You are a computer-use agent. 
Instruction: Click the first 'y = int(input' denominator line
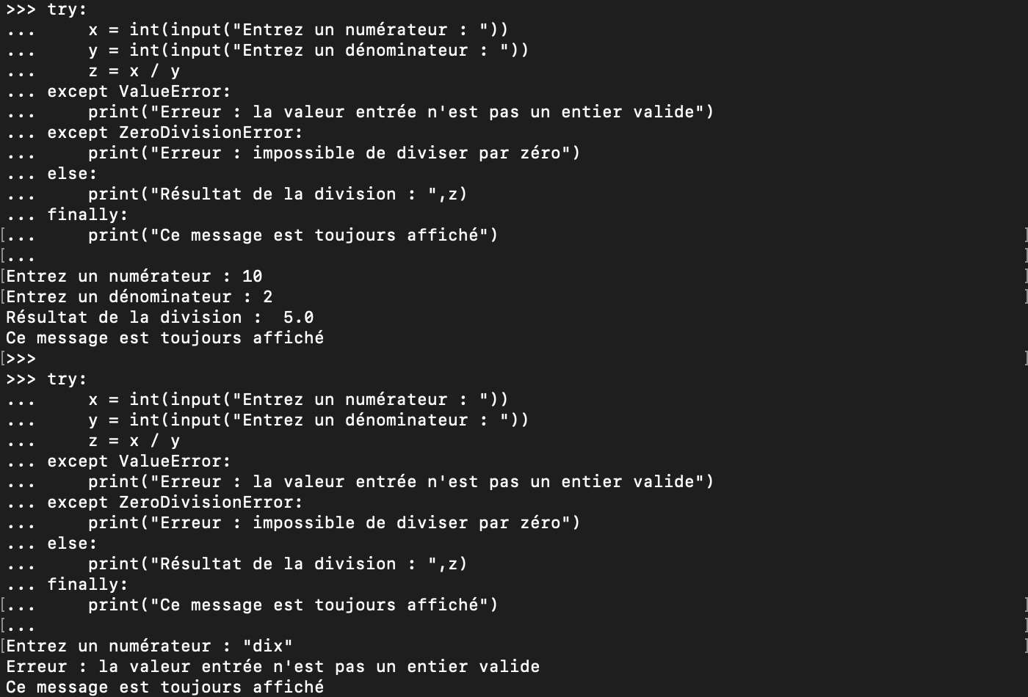pos(308,51)
